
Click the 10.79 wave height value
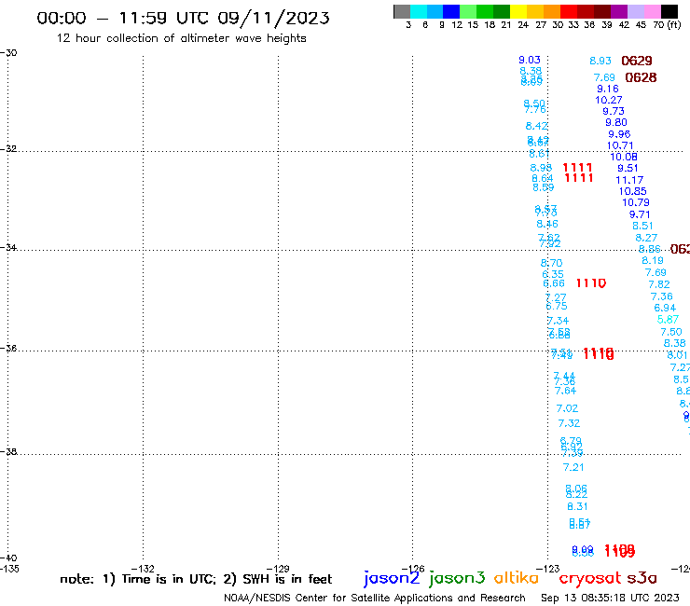635,202
